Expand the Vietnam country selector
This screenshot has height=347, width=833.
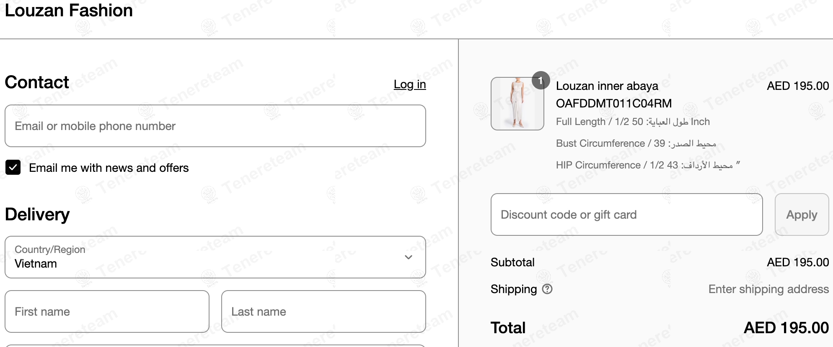tap(215, 257)
